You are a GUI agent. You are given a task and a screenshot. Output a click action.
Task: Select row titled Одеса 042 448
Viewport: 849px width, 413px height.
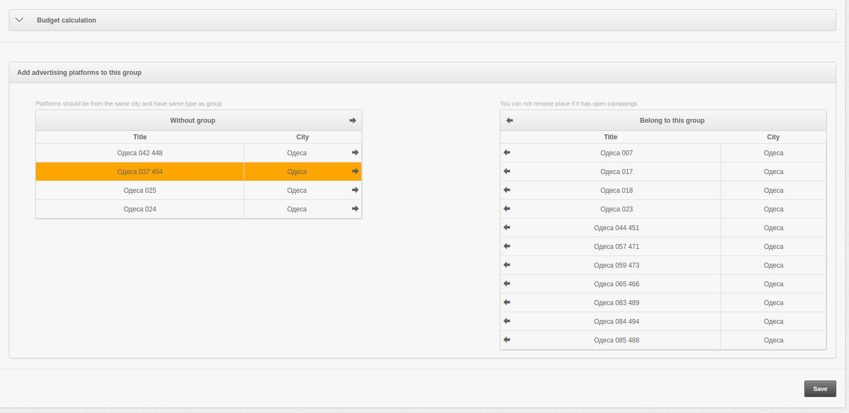(199, 153)
